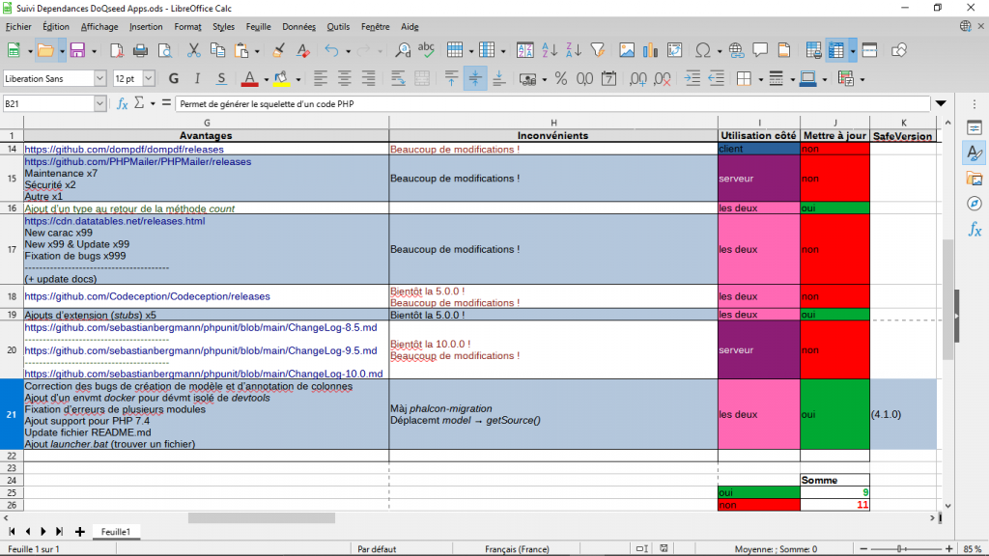Open paste options dropdown arrow

[x=257, y=51]
